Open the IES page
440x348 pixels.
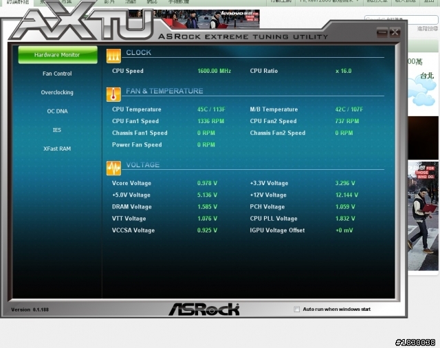(x=57, y=130)
